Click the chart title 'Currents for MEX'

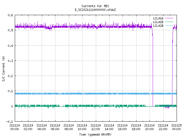click(x=95, y=6)
